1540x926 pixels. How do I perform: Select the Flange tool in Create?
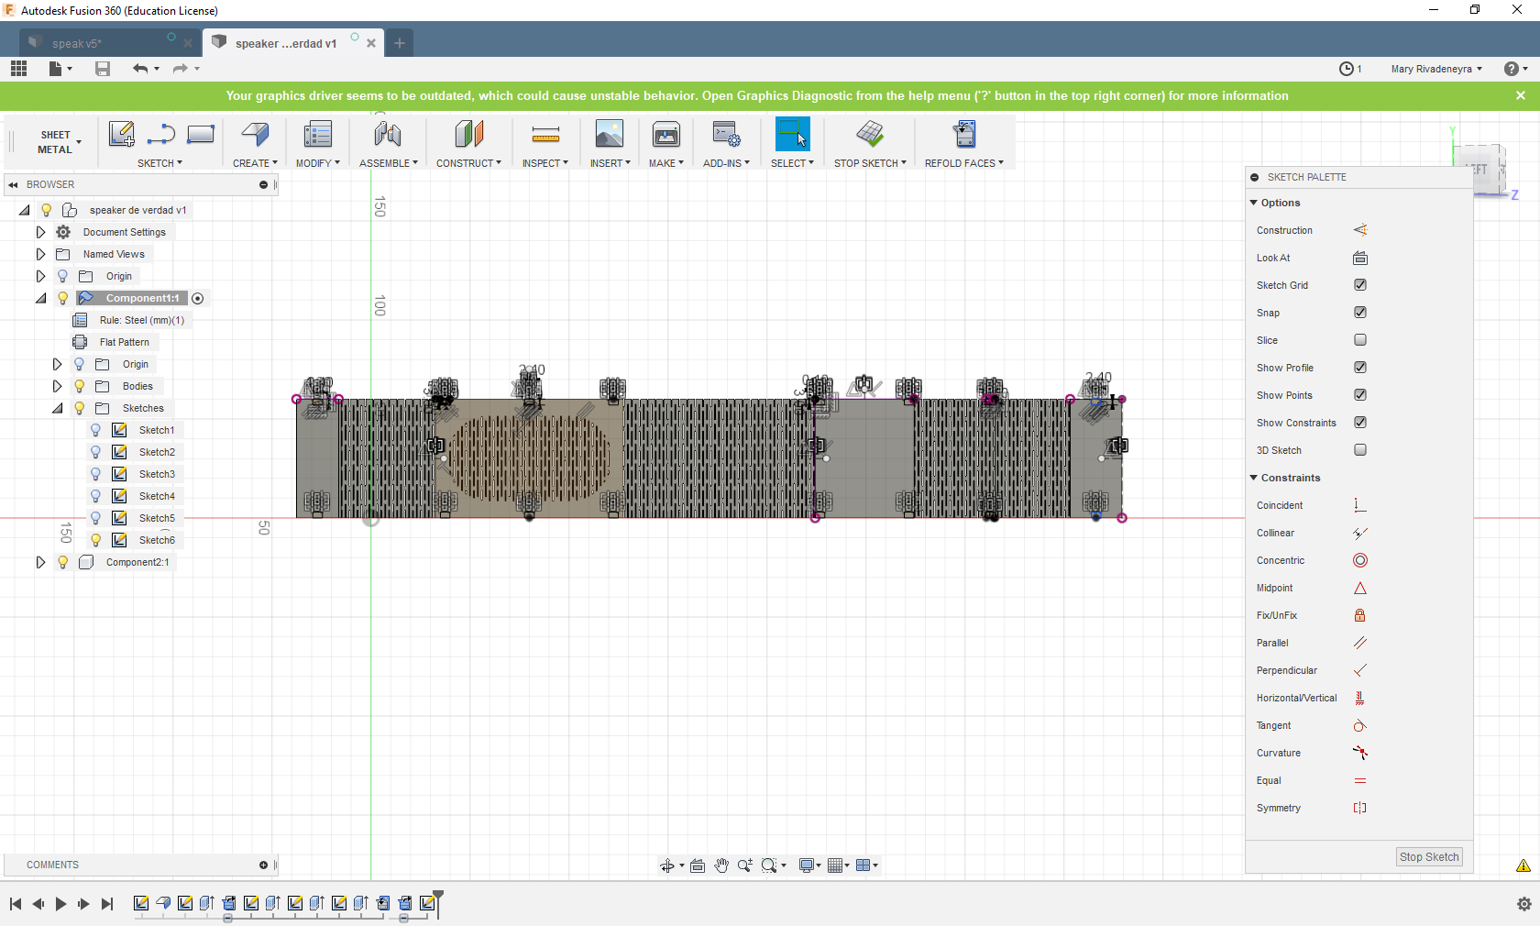point(255,135)
